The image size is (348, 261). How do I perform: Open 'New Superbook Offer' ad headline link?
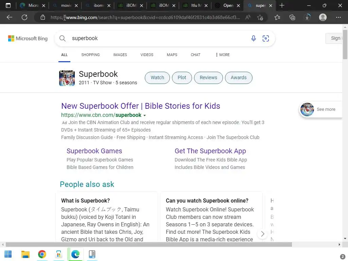pos(141,106)
